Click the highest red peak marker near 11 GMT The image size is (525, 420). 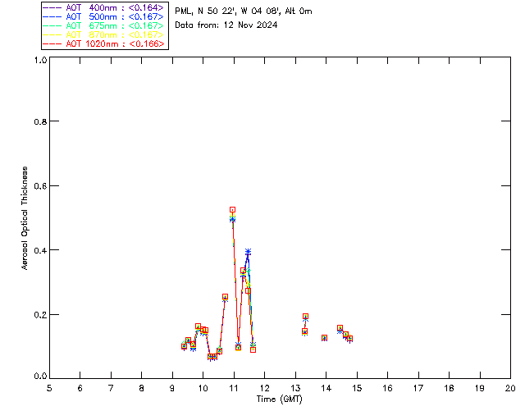pos(232,210)
